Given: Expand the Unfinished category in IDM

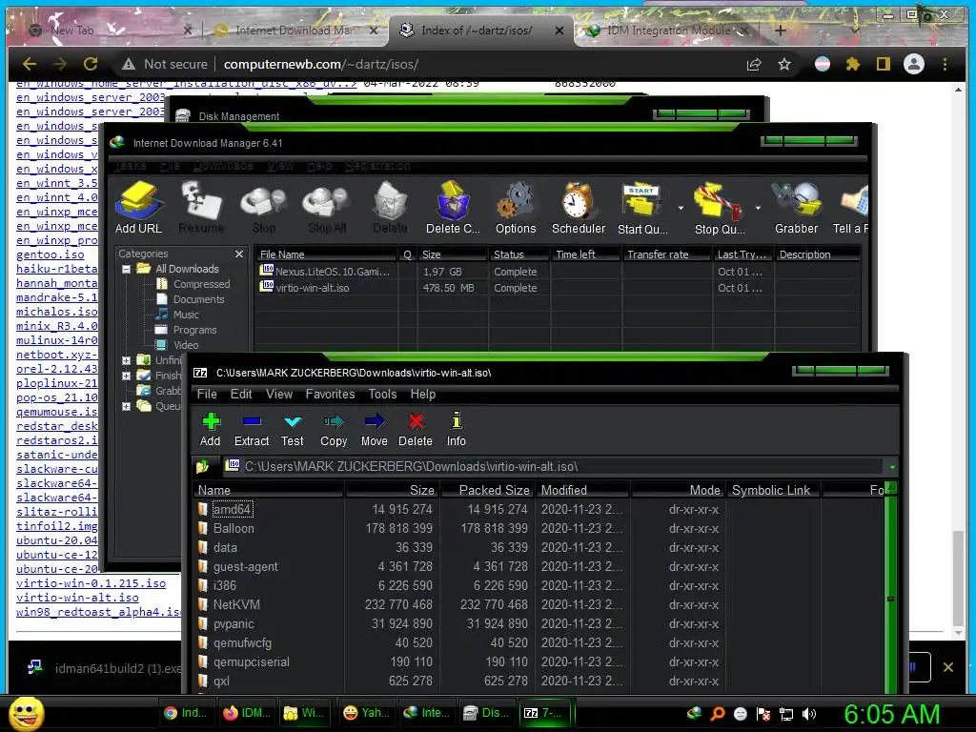Looking at the screenshot, I should (127, 360).
